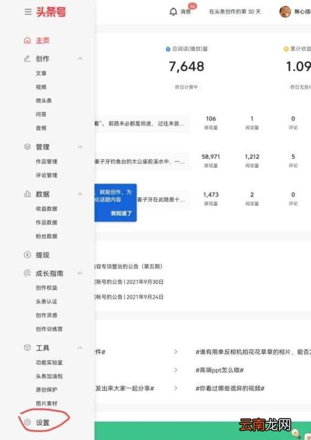Open 音频 in sidebar
Screen dimensions: 311x440
click(41, 128)
